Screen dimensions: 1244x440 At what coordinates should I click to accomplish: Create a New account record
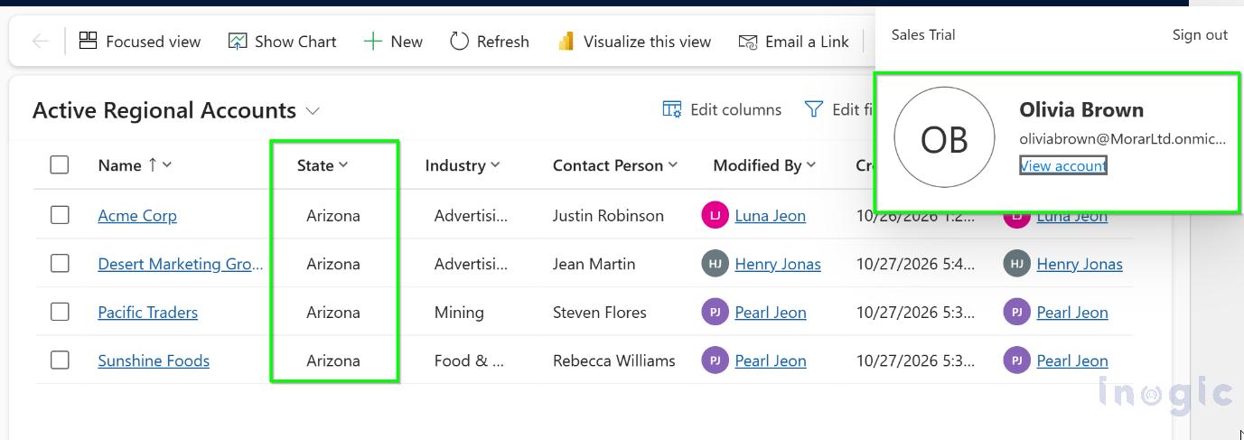click(x=393, y=42)
